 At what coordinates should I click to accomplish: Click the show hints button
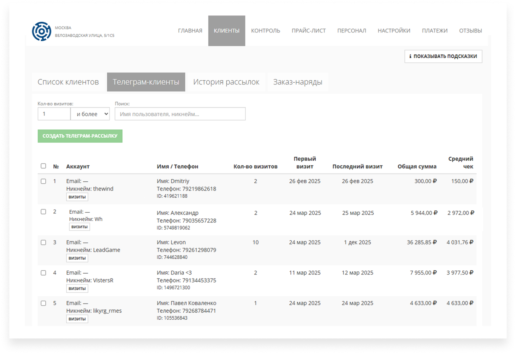click(443, 56)
